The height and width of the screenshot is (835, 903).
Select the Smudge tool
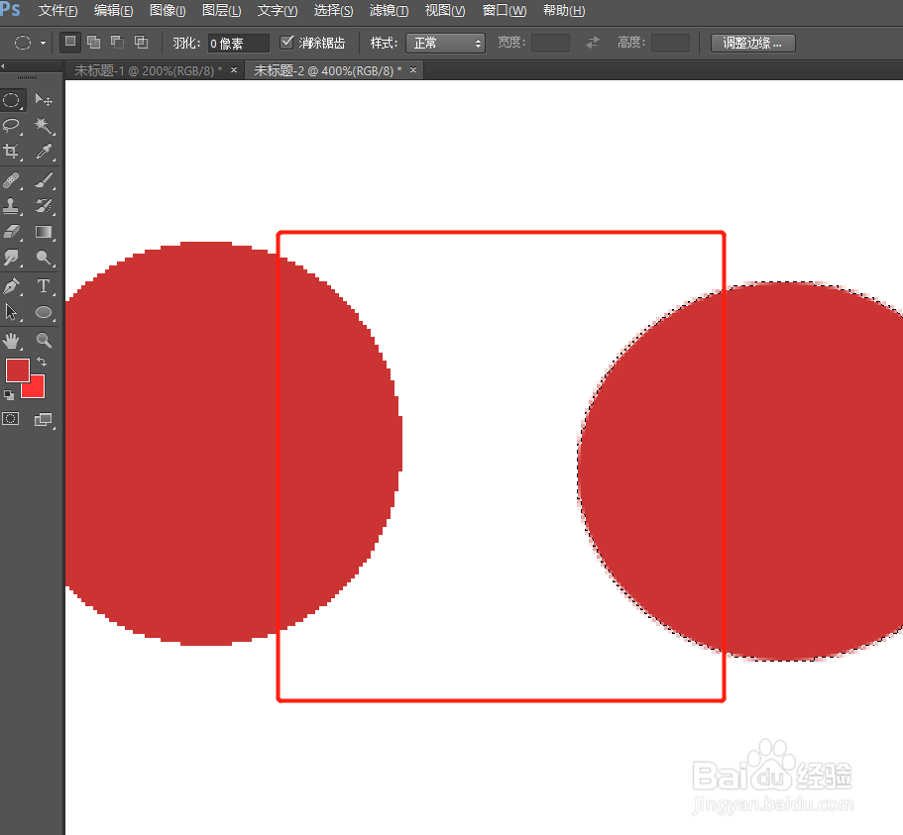(12, 258)
